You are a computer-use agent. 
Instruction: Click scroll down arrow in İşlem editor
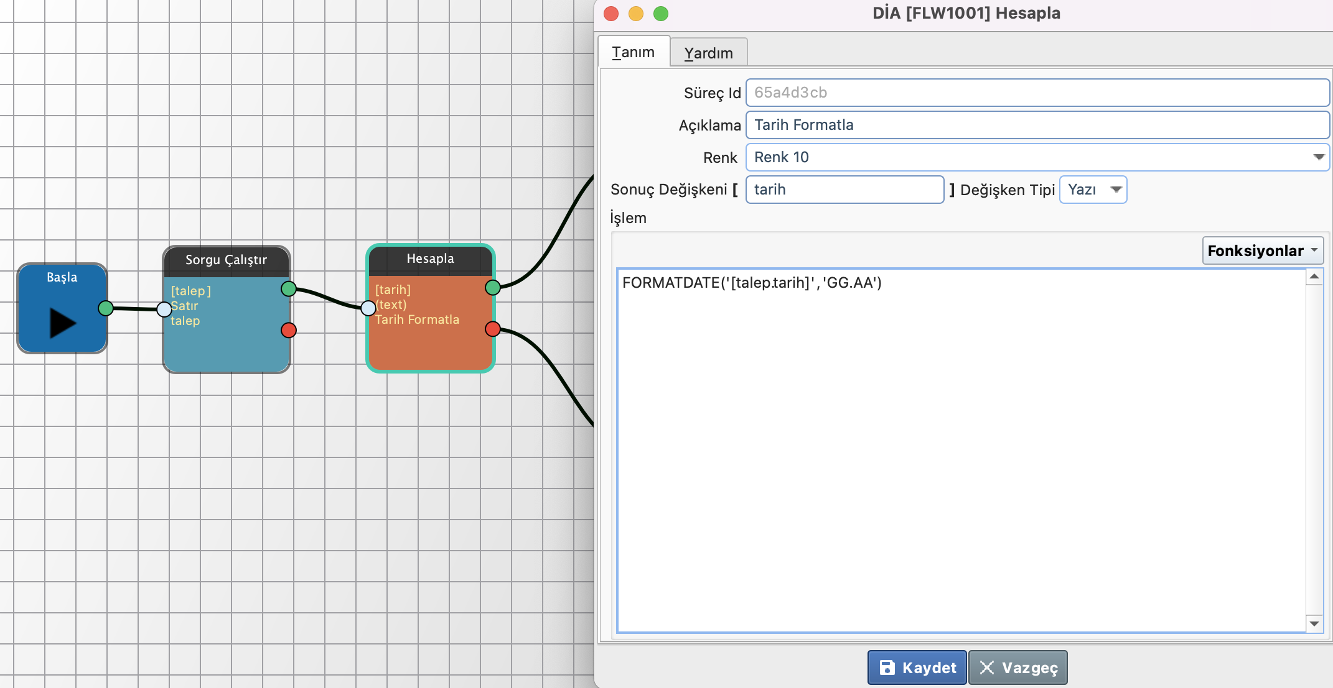coord(1314,623)
